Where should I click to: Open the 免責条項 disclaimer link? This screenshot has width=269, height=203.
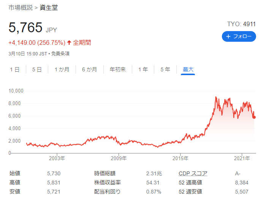pos(60,54)
